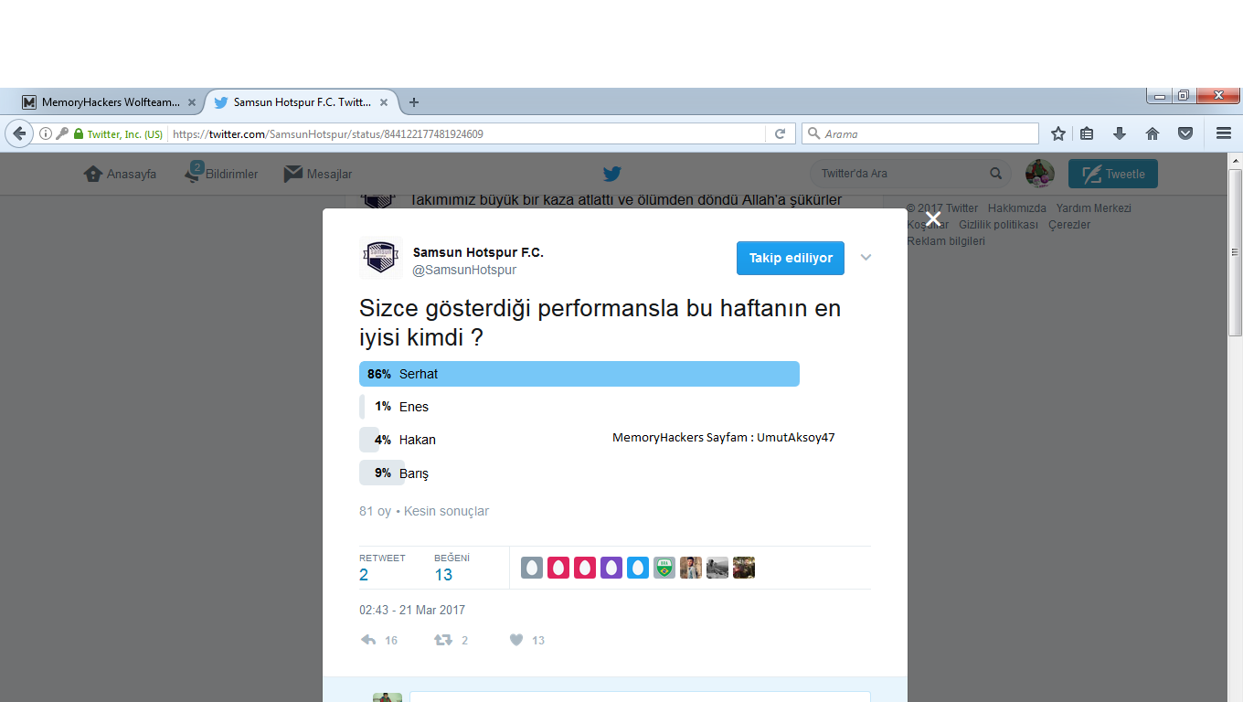This screenshot has width=1243, height=702.
Task: Click the scrollbar up arrow
Action: pyautogui.click(x=1235, y=161)
